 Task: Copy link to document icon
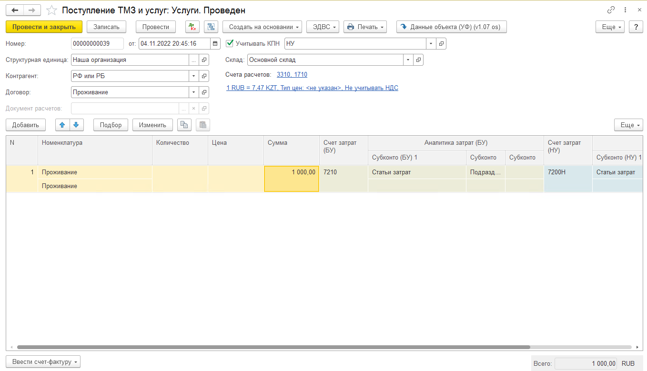tap(611, 10)
